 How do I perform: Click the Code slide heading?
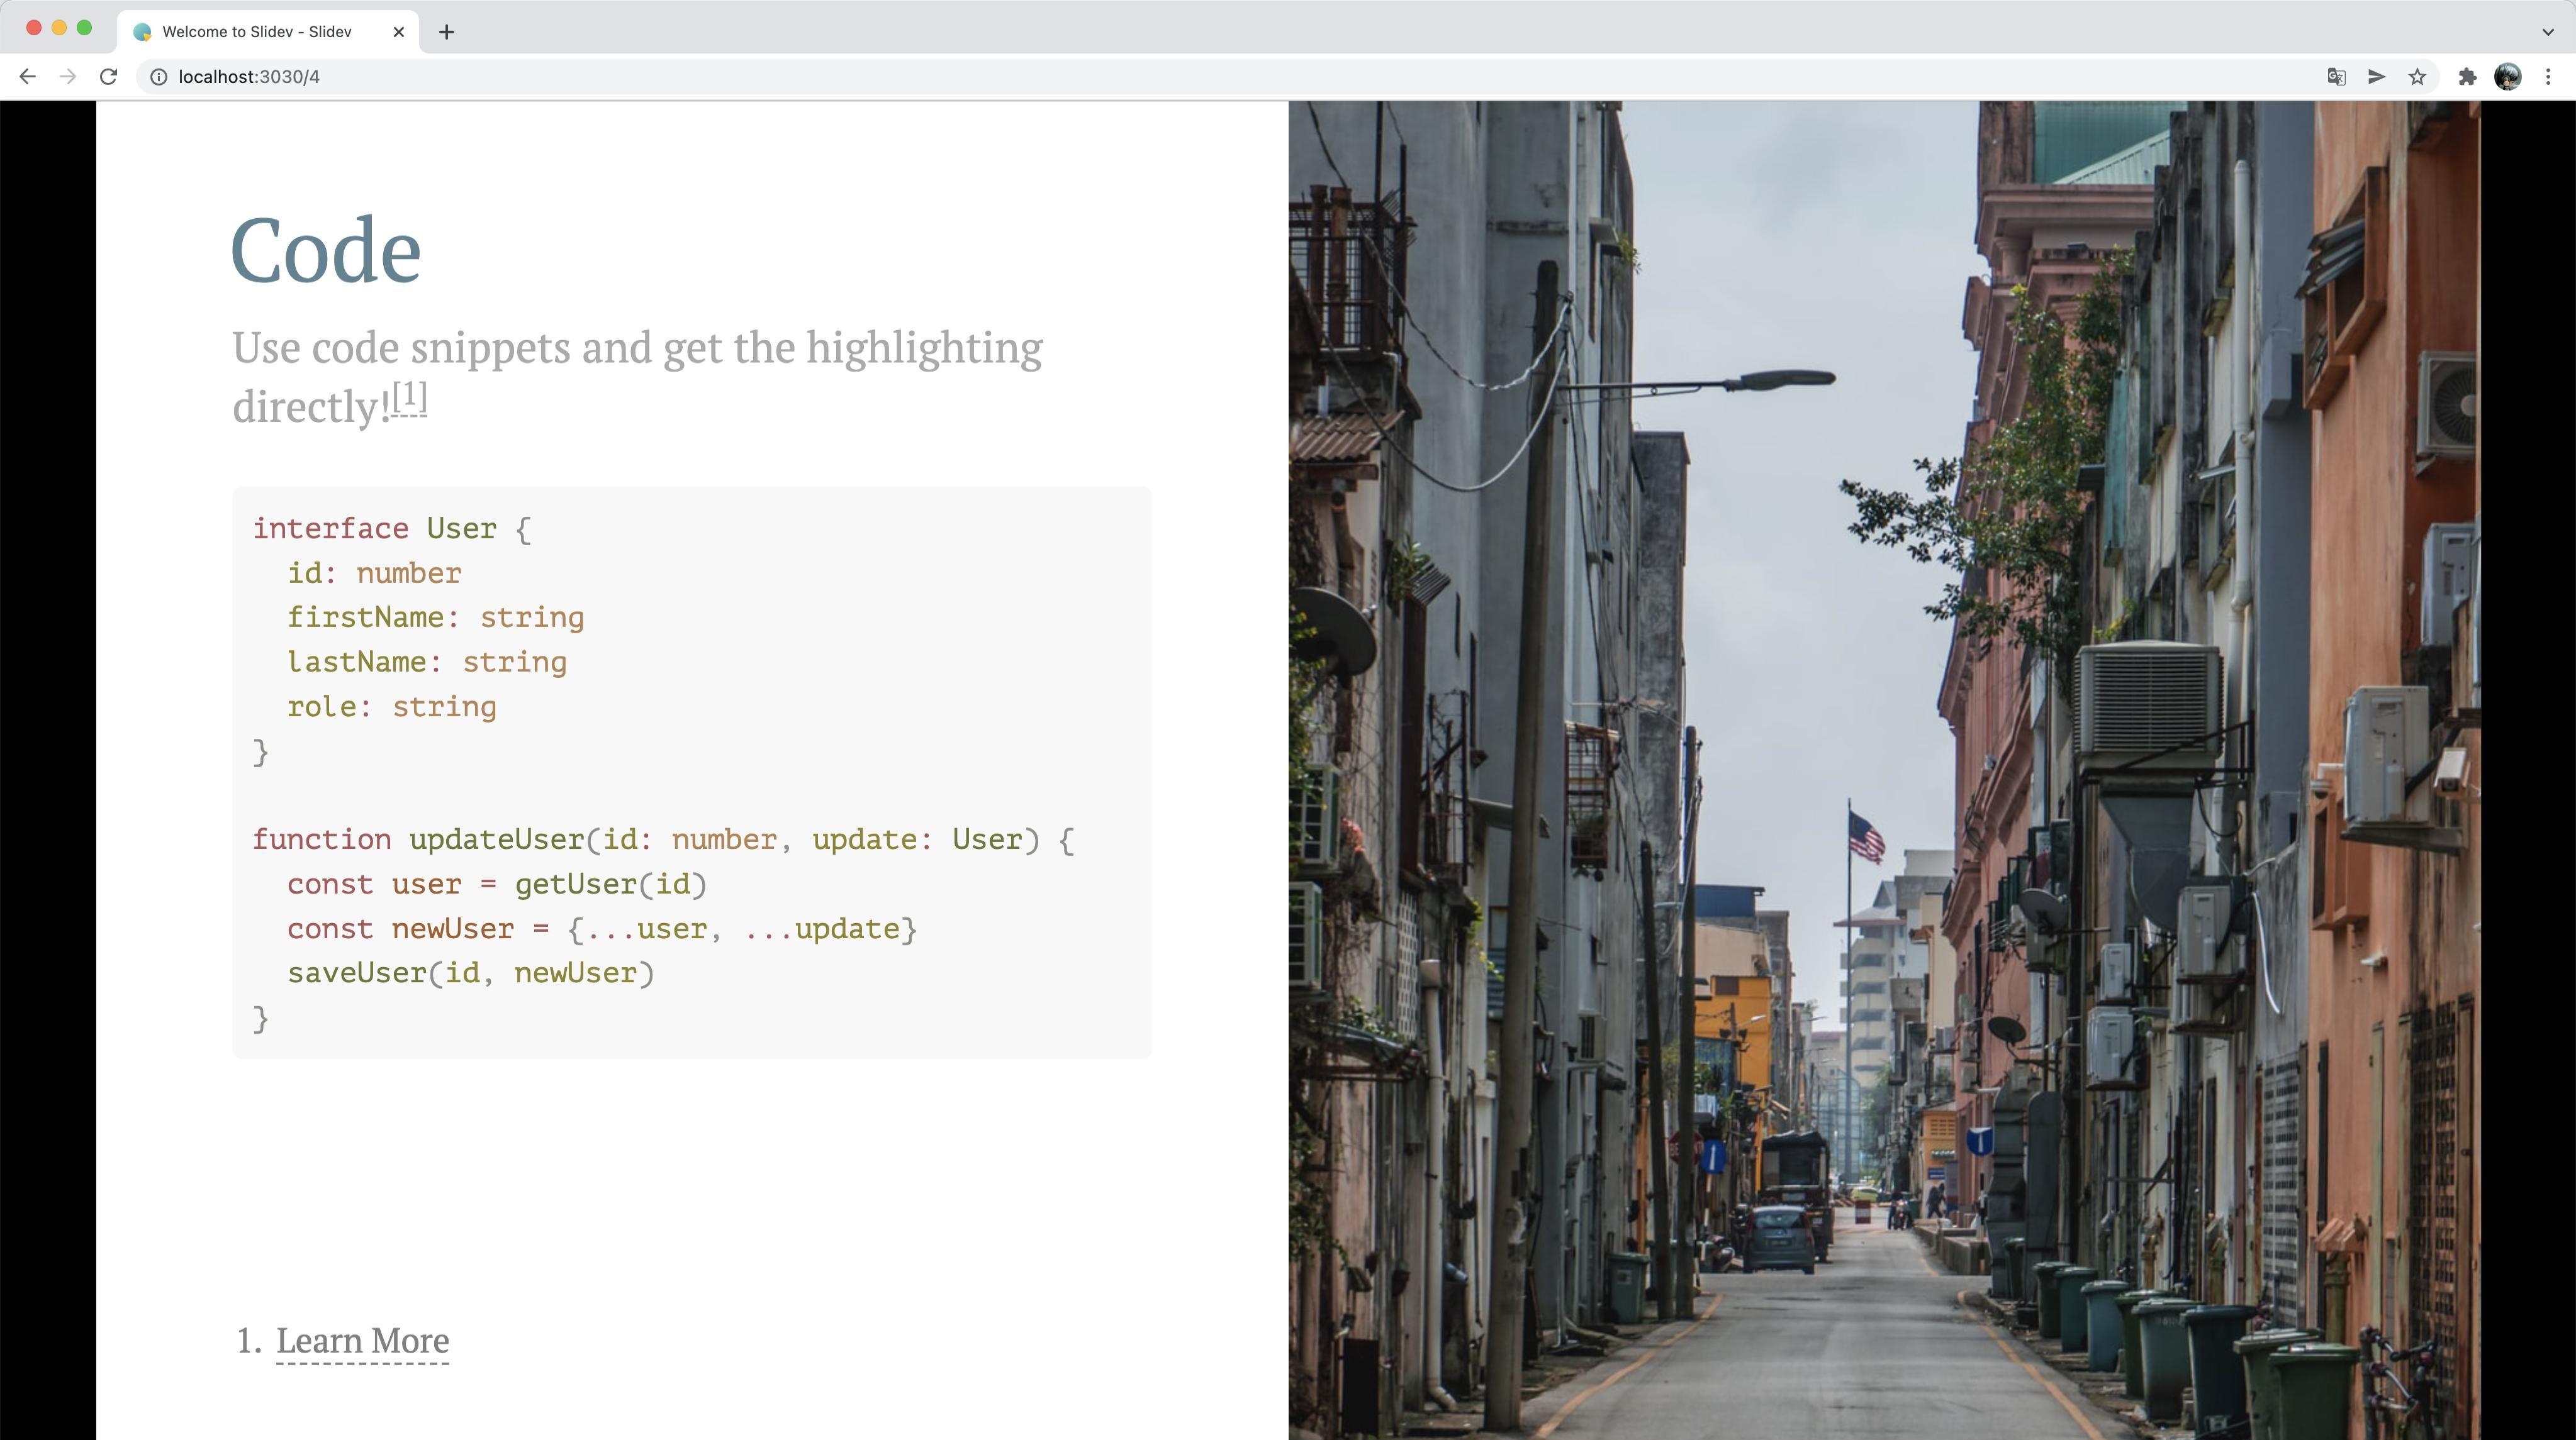(x=326, y=250)
